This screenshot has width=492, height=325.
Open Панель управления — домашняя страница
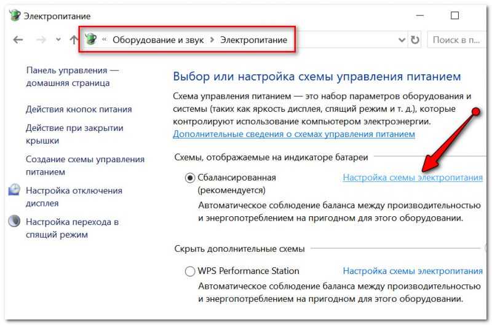[x=72, y=76]
